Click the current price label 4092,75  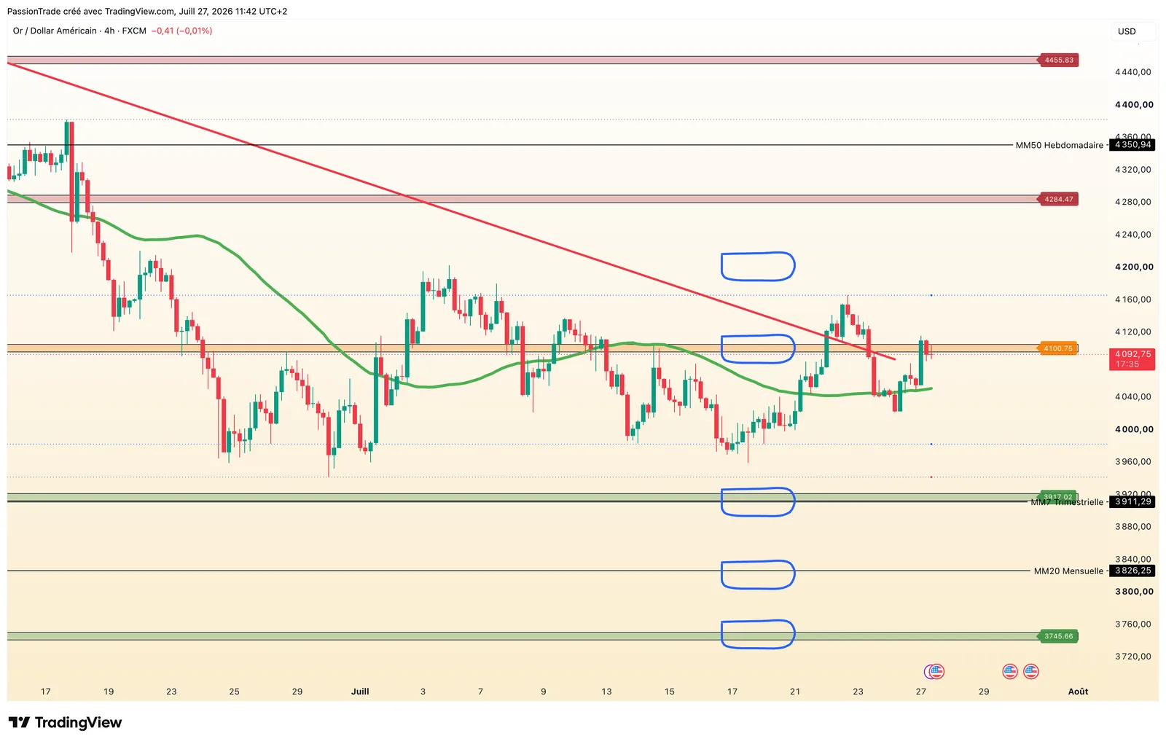(1132, 353)
